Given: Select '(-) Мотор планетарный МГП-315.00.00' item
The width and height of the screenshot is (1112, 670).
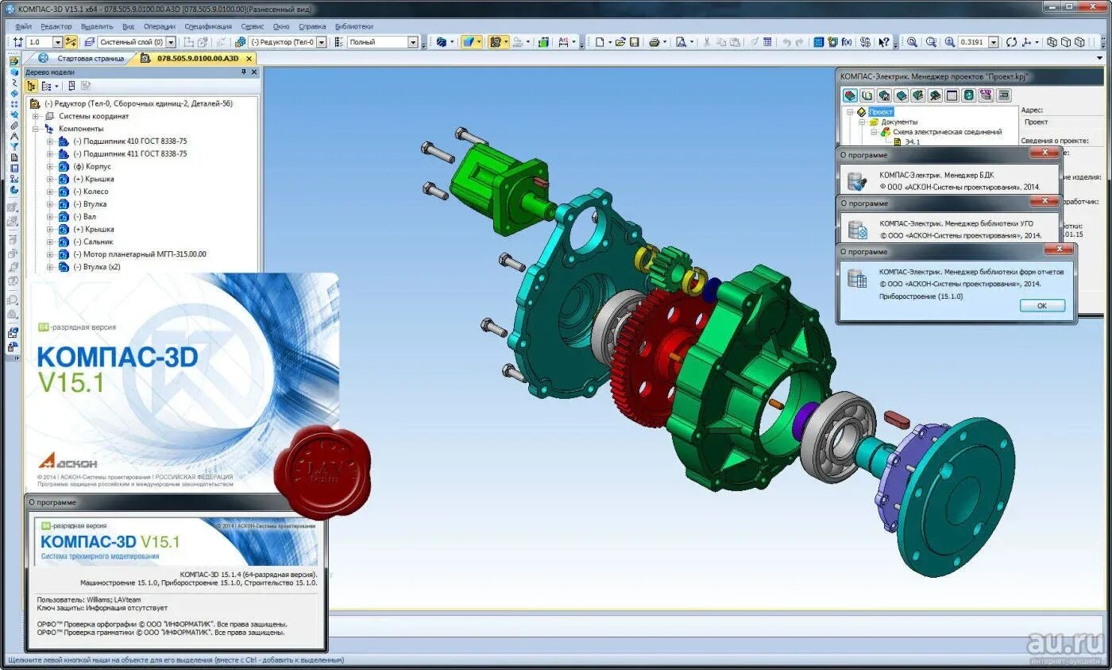Looking at the screenshot, I should [139, 254].
